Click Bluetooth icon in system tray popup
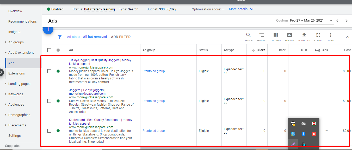This screenshot has height=150, width=352. [304, 134]
